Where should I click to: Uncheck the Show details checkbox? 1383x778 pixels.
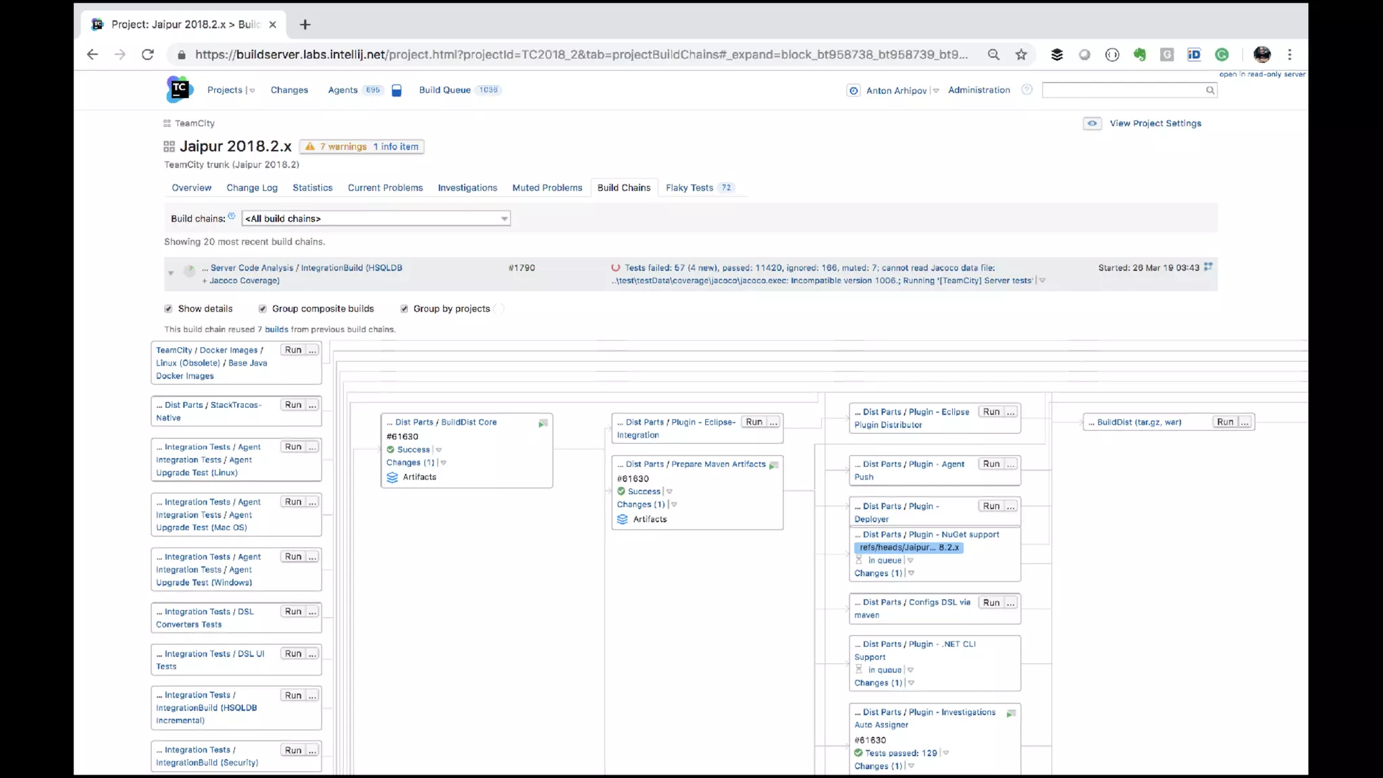[x=169, y=309]
